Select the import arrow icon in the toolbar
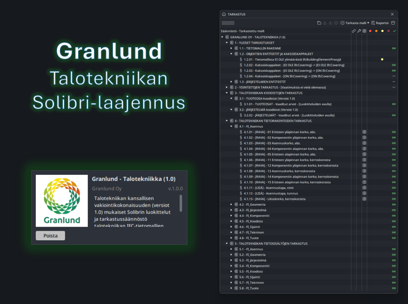 click(325, 23)
